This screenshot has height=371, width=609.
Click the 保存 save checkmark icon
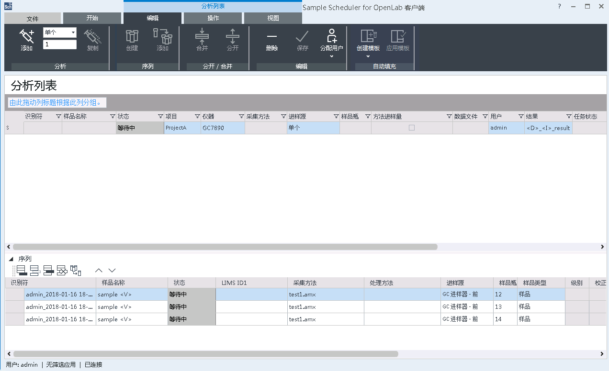coord(302,36)
